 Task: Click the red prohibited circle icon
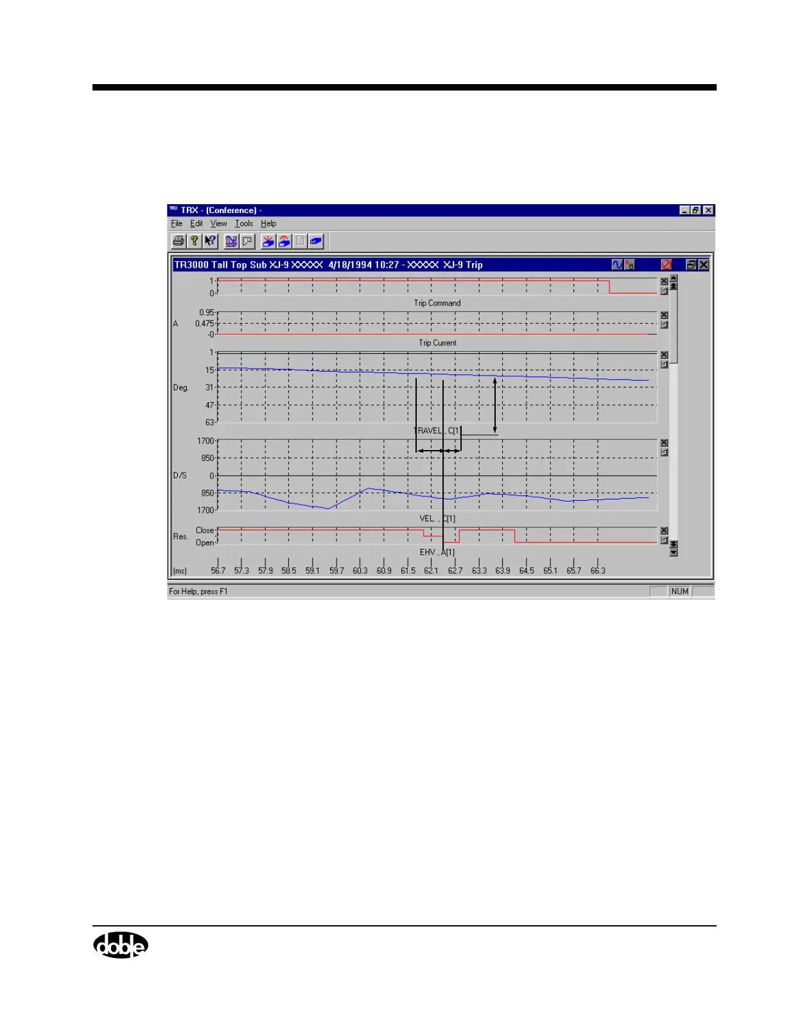point(667,265)
